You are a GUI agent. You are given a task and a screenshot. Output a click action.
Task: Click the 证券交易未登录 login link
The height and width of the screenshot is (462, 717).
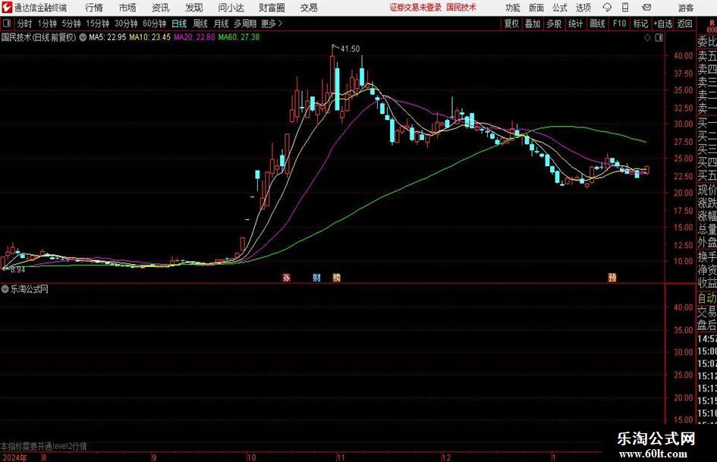pos(416,8)
